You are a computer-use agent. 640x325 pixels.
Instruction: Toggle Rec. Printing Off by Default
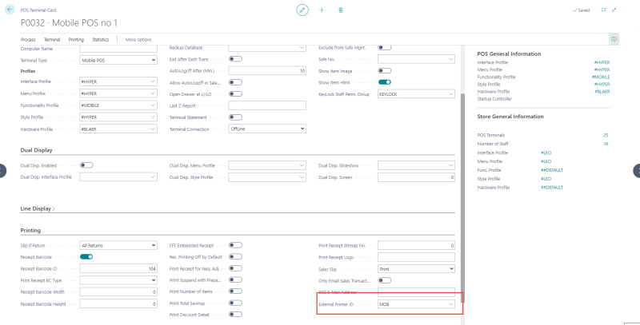(x=235, y=256)
